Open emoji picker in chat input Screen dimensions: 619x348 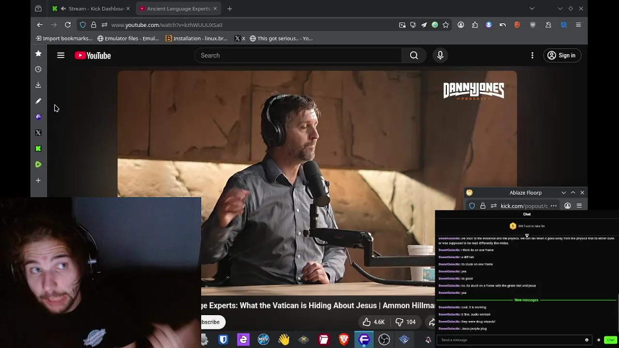(587, 340)
